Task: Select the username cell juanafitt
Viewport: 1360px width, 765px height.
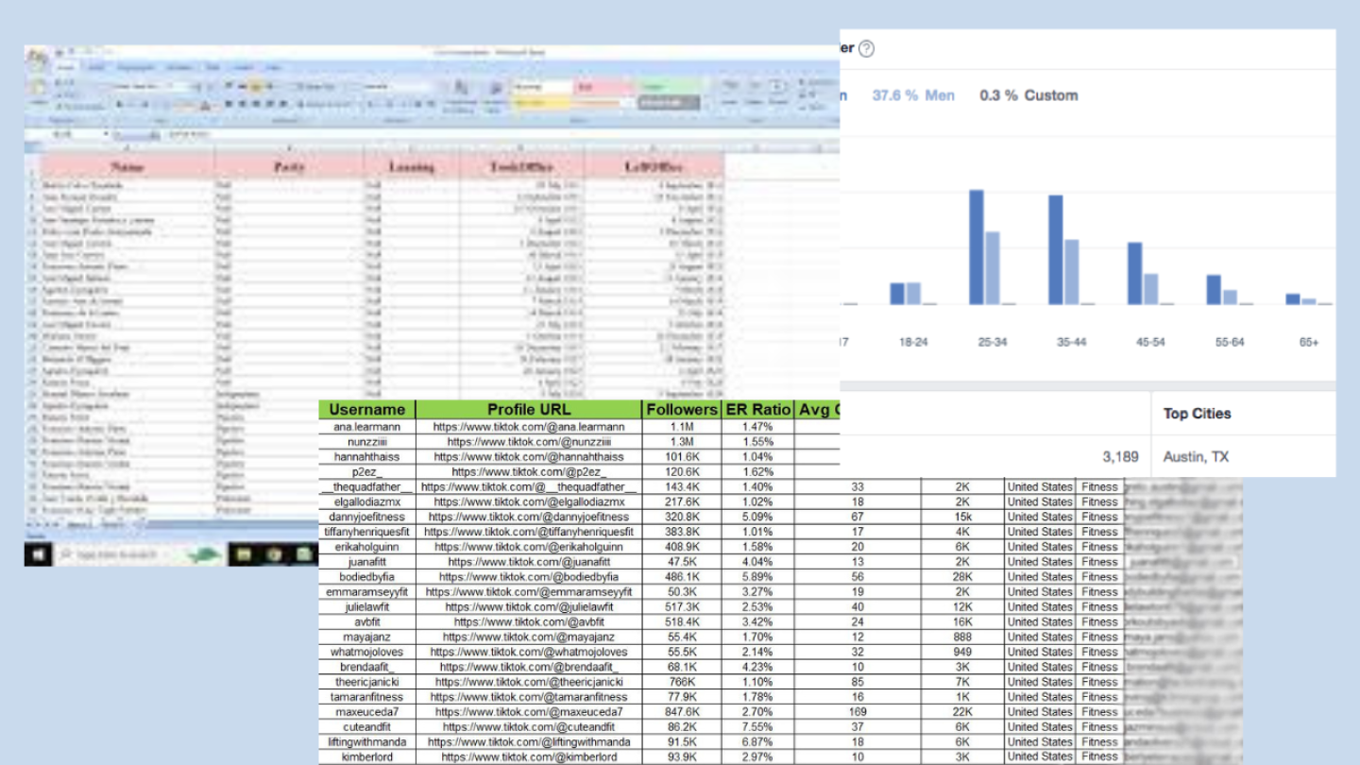Action: click(367, 562)
